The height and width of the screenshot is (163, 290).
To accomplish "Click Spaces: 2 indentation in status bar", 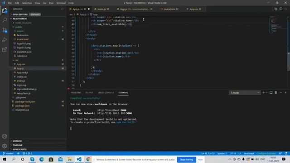I will (222, 153).
